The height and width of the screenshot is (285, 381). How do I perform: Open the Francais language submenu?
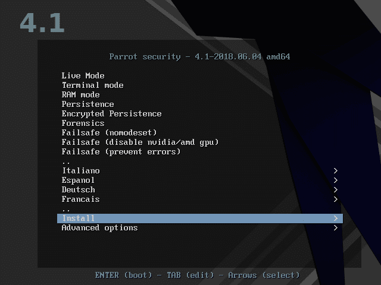pos(80,199)
